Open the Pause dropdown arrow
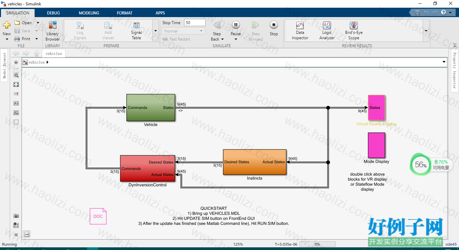 [236, 39]
